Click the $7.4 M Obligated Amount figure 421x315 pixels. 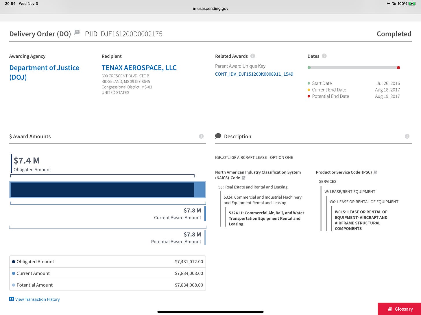[27, 161]
